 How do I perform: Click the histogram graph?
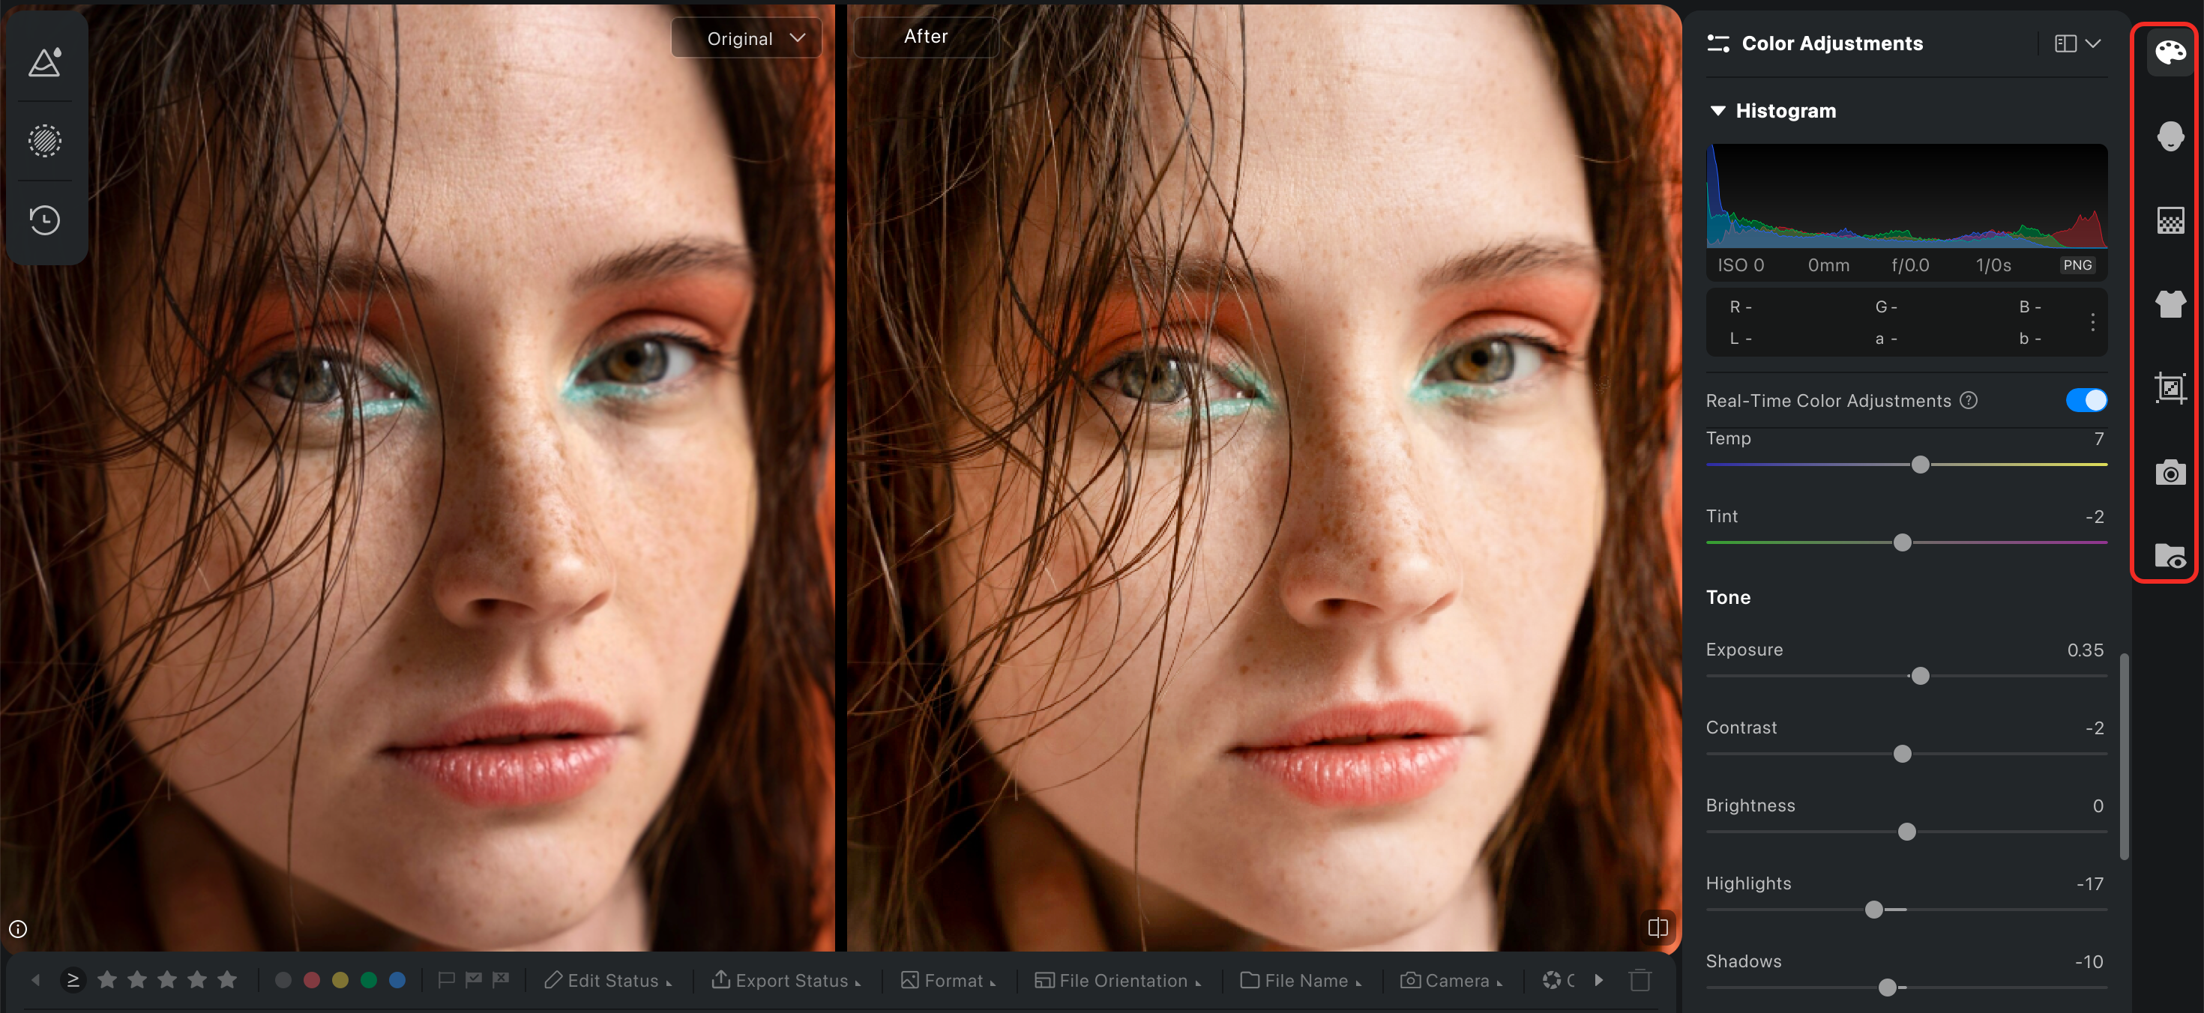pos(1906,196)
